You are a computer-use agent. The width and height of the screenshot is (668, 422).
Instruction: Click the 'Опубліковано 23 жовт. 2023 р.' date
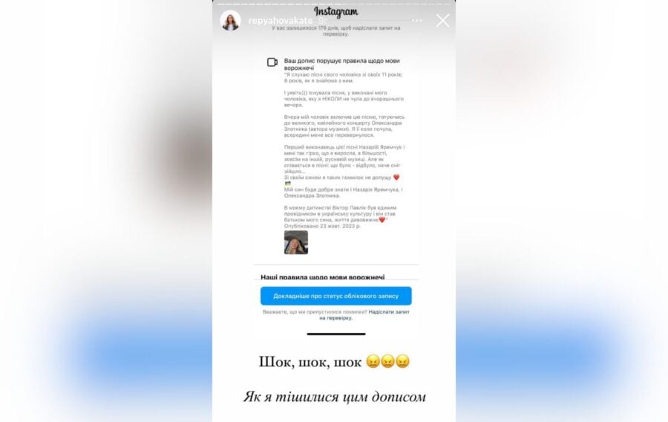(322, 227)
